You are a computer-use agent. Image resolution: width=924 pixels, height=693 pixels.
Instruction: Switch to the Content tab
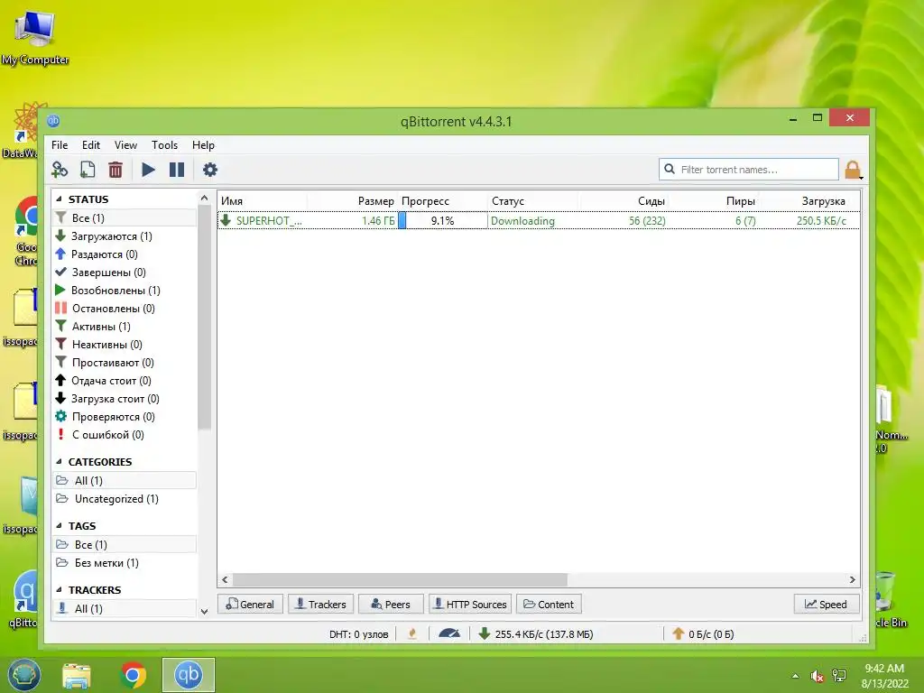pos(550,604)
